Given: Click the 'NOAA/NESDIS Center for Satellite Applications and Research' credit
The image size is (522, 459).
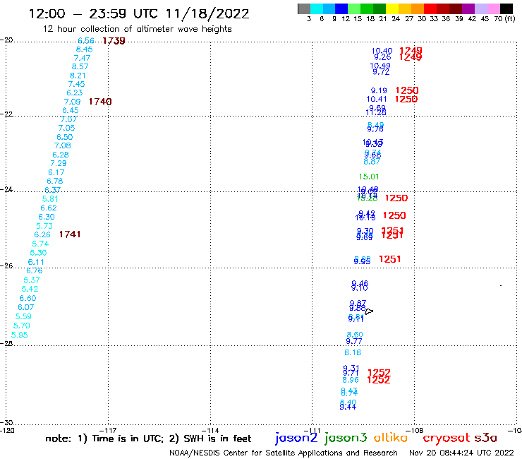Looking at the screenshot, I should tap(284, 453).
